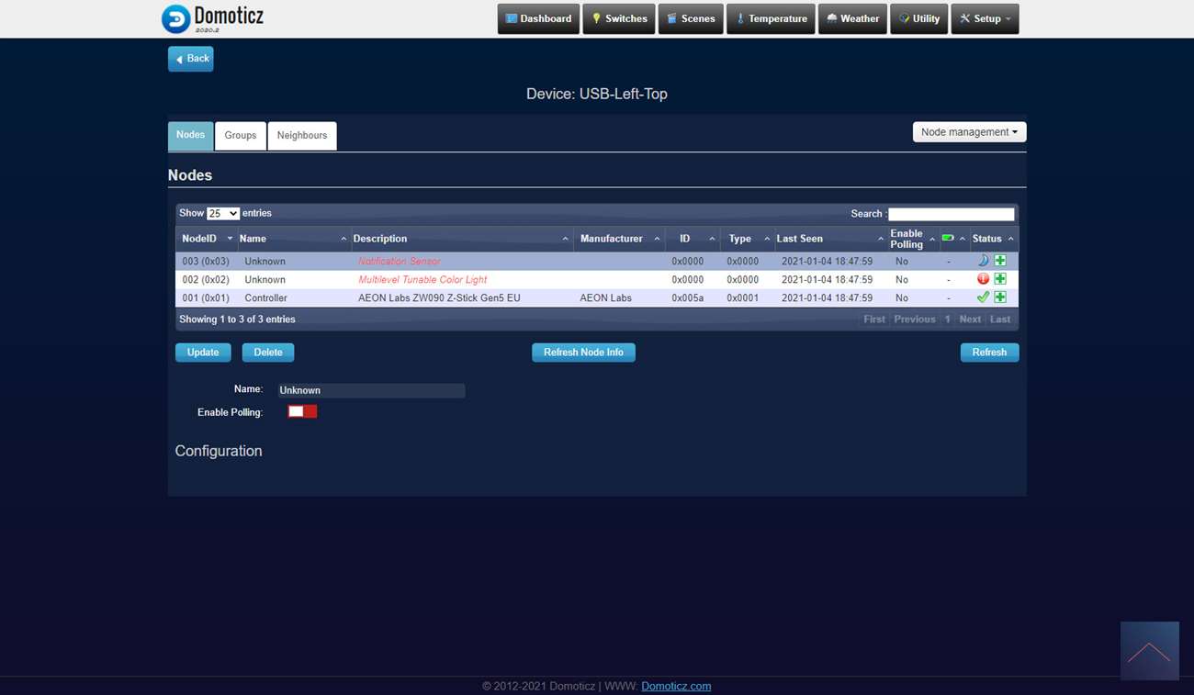Switch to the Groups tab

(x=241, y=135)
